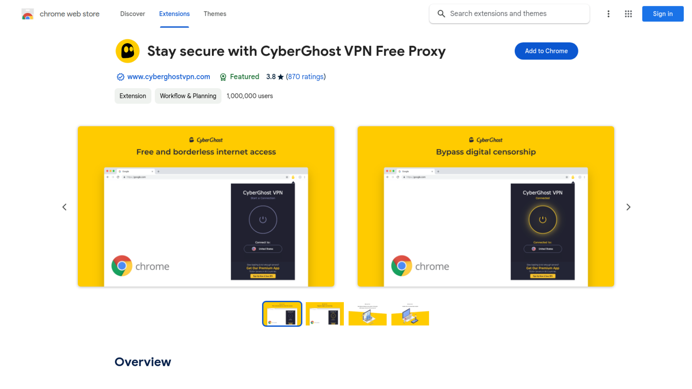Click the search magnifier icon
Screen dimensions: 692x389
point(441,14)
